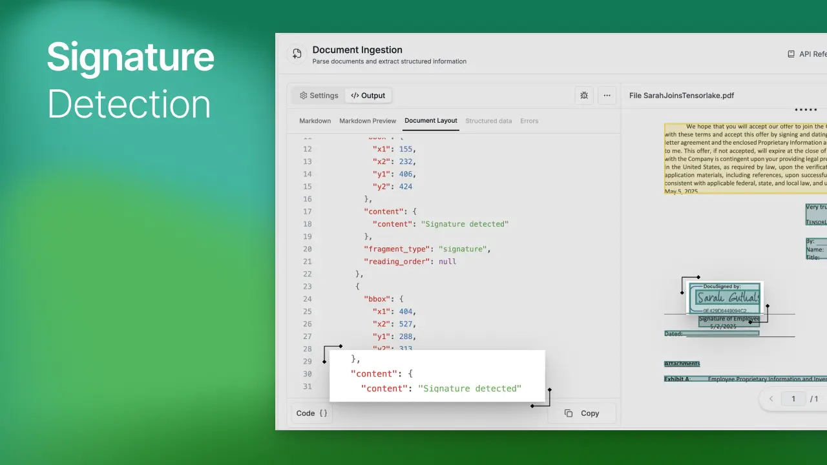
Task: Select the yellow highlighted paragraph in the document
Action: click(746, 159)
